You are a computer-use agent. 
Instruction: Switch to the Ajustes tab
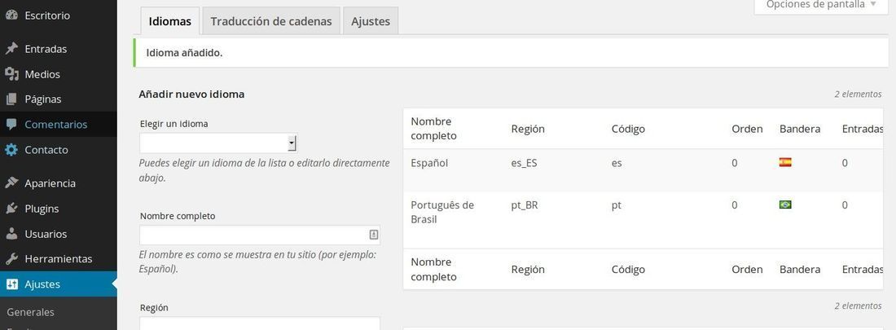click(371, 21)
